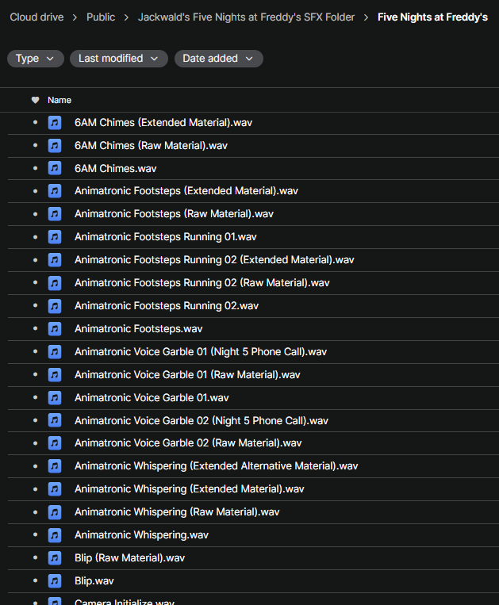This screenshot has height=605, width=499.
Task: Toggle favorite dot for Animatronic Voice Garble 01.wav
Action: [35, 397]
